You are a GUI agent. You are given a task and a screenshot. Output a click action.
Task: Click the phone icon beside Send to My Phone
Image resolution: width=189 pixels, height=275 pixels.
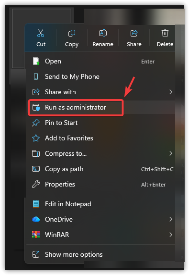click(36, 76)
